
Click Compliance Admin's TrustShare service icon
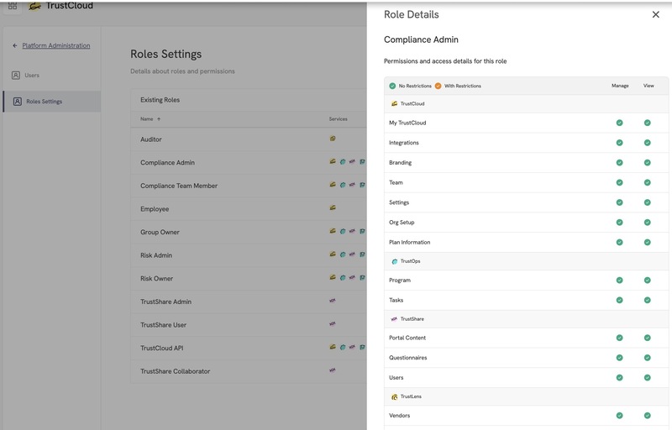[x=352, y=161]
